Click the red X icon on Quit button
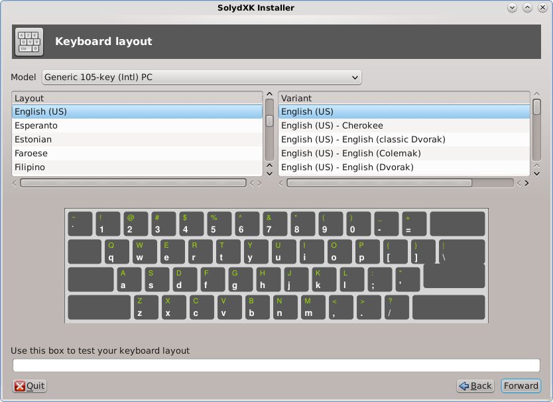The width and height of the screenshot is (553, 402). tap(21, 385)
